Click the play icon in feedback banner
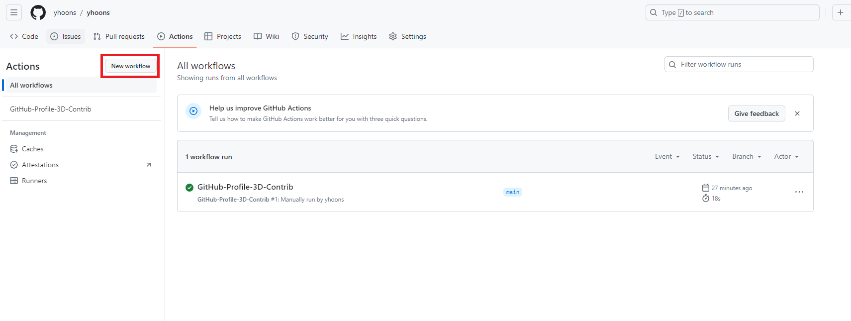This screenshot has height=321, width=851. pos(193,111)
